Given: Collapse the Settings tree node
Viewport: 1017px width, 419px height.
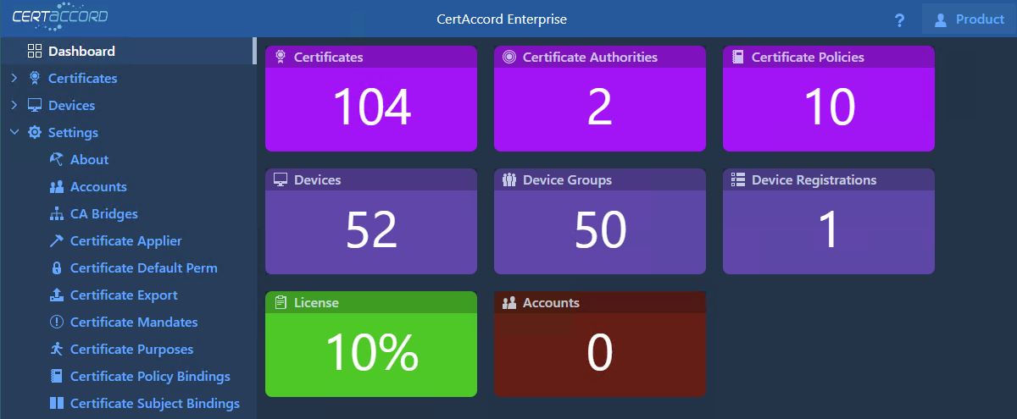Looking at the screenshot, I should [x=14, y=132].
